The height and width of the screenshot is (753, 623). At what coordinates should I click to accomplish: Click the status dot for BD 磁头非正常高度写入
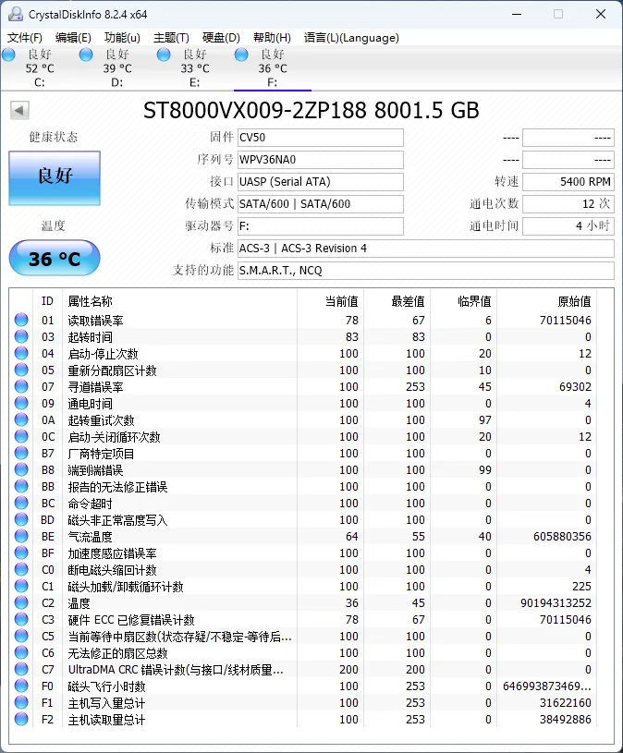click(x=21, y=519)
